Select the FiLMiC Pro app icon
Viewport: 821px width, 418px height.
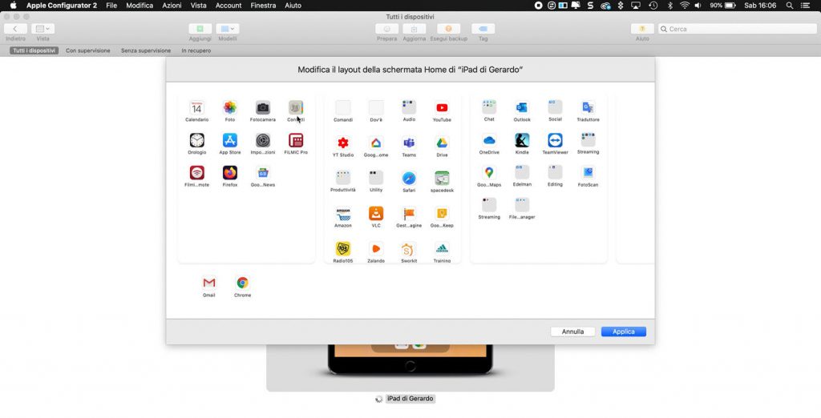pyautogui.click(x=296, y=140)
